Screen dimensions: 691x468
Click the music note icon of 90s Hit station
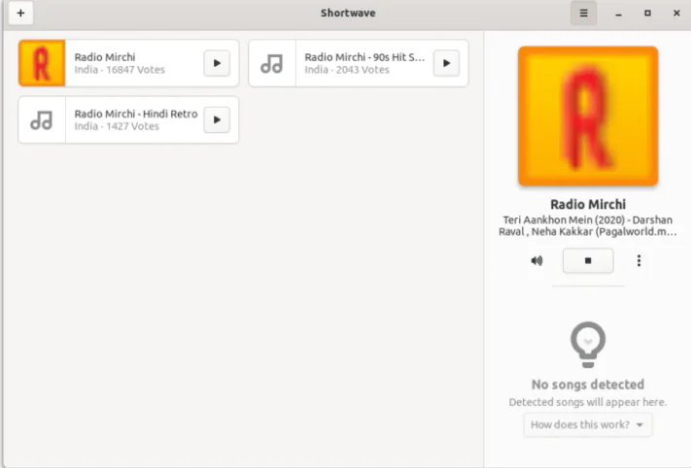(271, 63)
